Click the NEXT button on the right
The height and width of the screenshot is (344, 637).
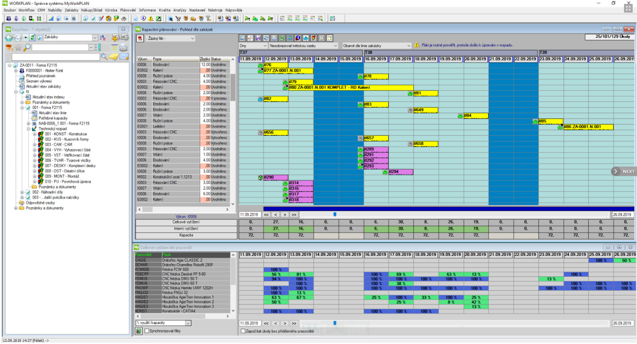[x=624, y=171]
